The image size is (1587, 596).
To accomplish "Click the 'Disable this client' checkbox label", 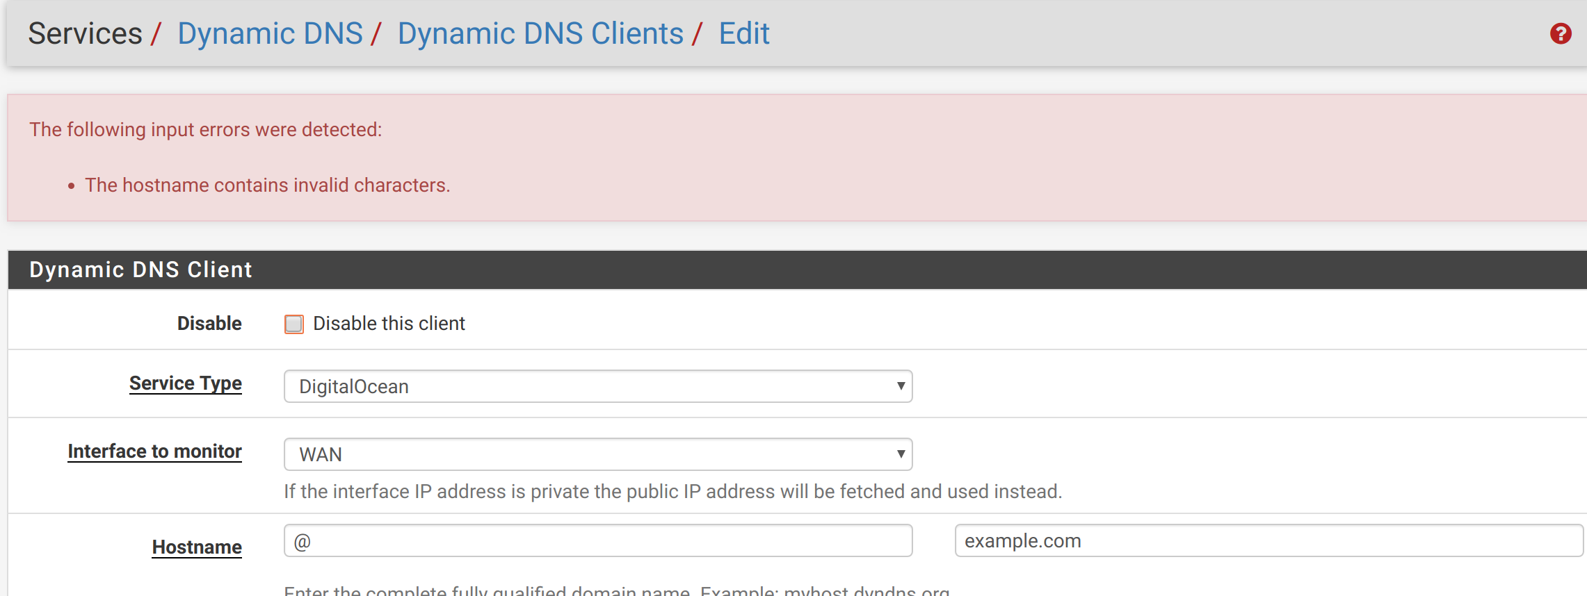I will [x=389, y=324].
